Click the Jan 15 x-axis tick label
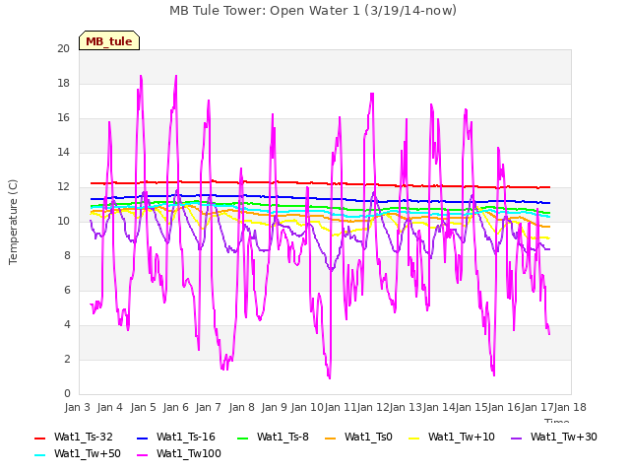 pos(472,407)
